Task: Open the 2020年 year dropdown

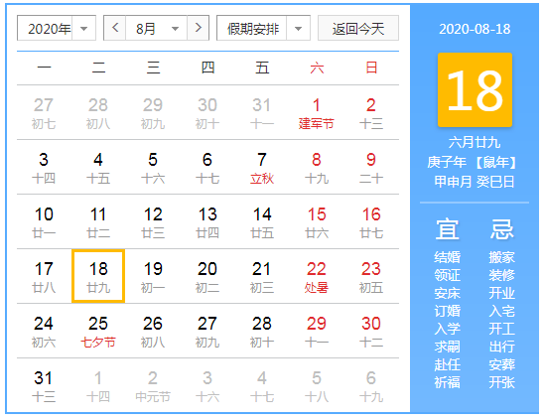Action: click(57, 28)
